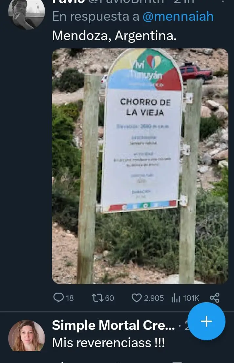Open the 'Mendoza, Argentina.' tweet text

tap(114, 36)
